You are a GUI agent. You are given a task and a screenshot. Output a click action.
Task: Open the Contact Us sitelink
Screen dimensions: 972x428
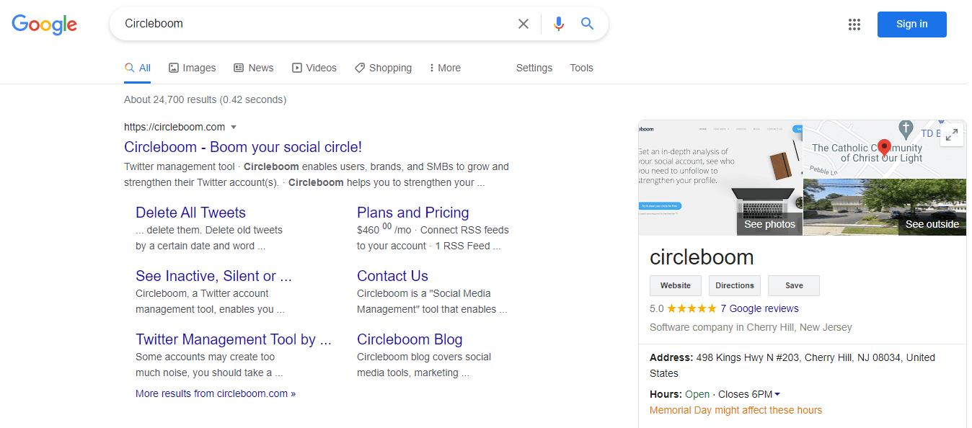[392, 276]
